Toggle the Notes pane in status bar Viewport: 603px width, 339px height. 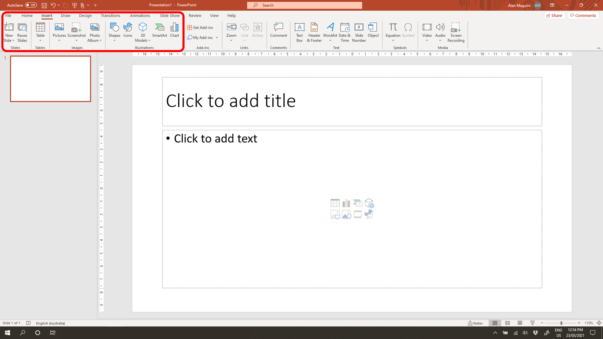click(475, 323)
